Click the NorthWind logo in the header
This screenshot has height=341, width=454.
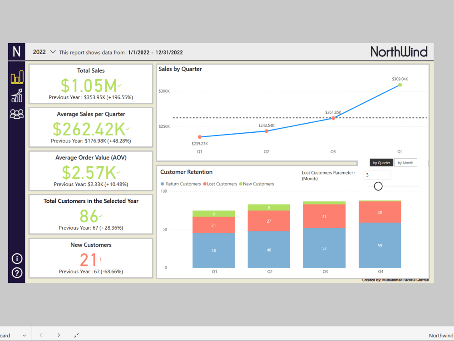pyautogui.click(x=399, y=52)
